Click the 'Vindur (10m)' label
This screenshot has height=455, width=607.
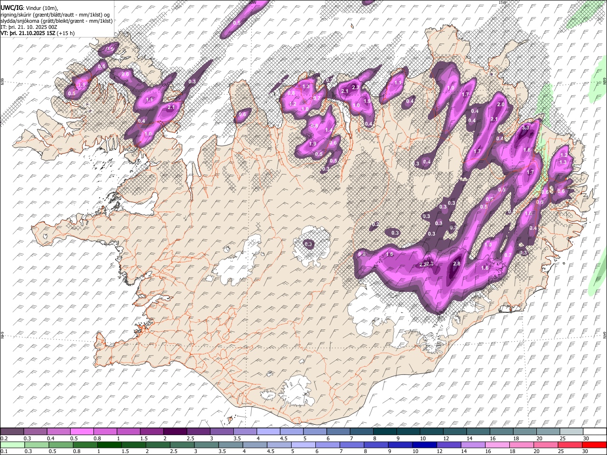click(x=41, y=8)
